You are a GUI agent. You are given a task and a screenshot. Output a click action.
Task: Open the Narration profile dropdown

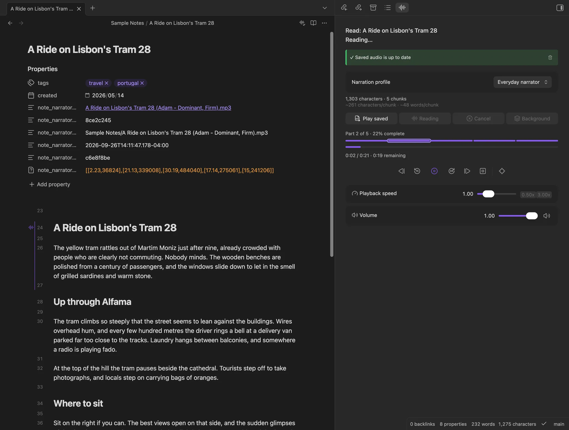[x=522, y=82]
